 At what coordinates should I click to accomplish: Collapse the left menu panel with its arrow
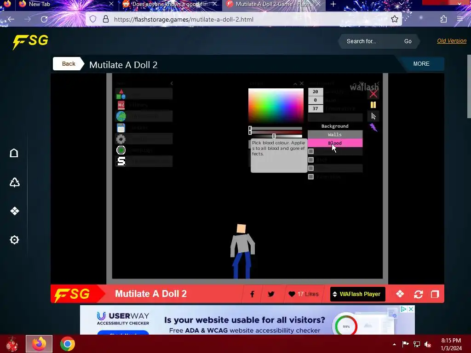pyautogui.click(x=172, y=84)
